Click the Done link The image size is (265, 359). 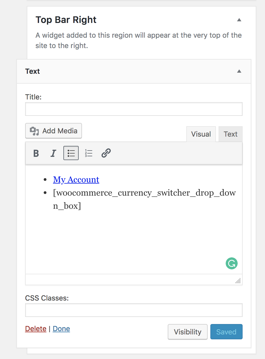[x=61, y=329]
